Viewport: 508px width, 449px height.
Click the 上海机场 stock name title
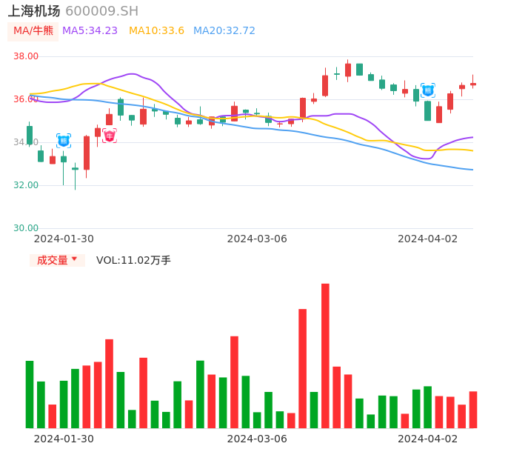click(x=34, y=11)
